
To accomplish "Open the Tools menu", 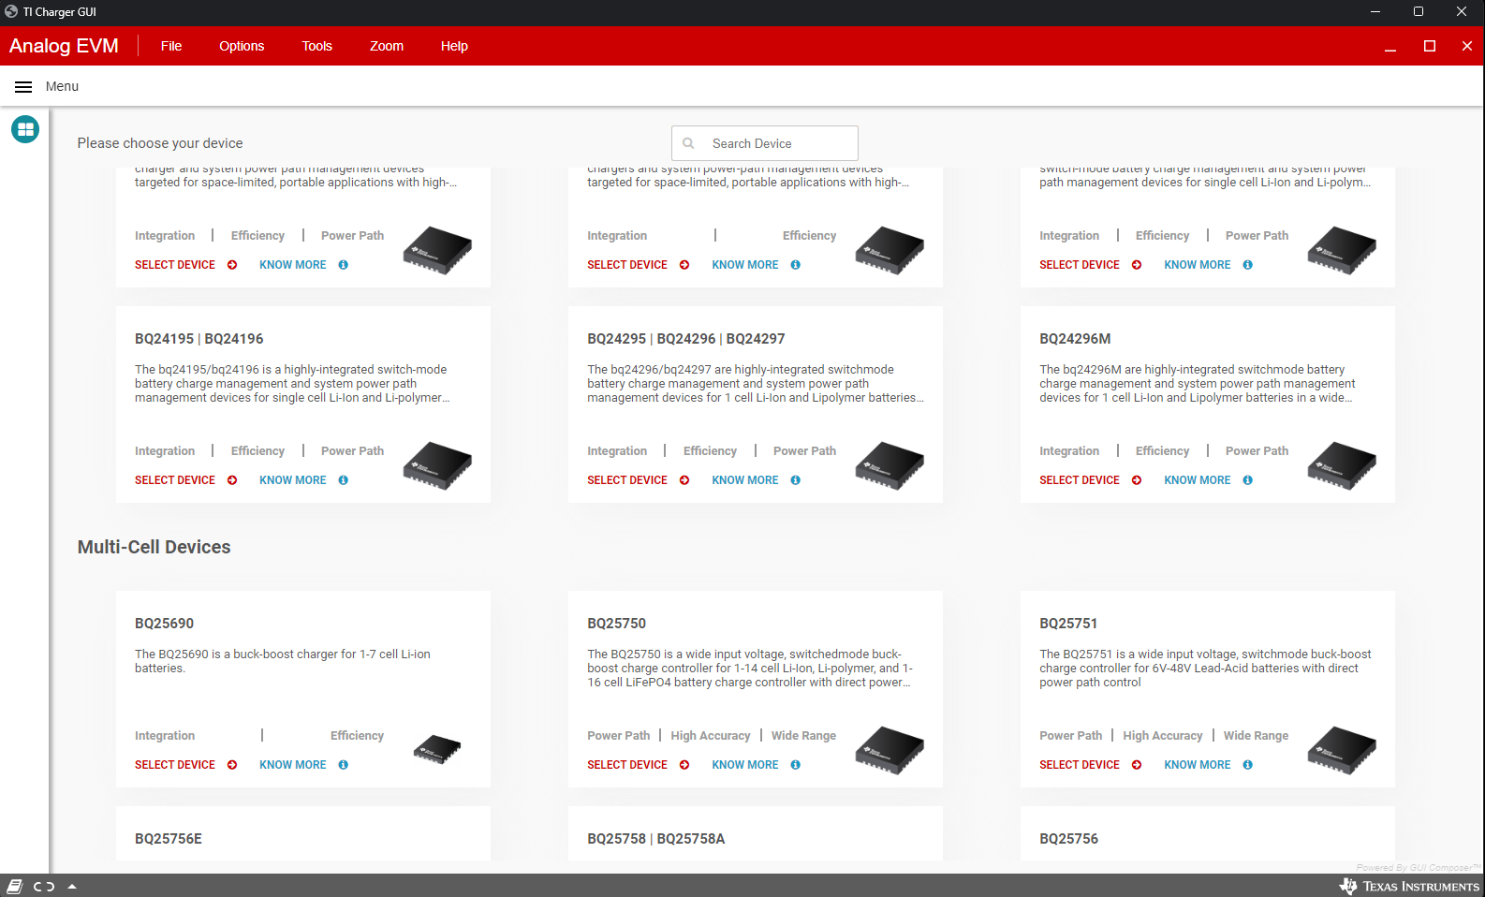I will (316, 46).
